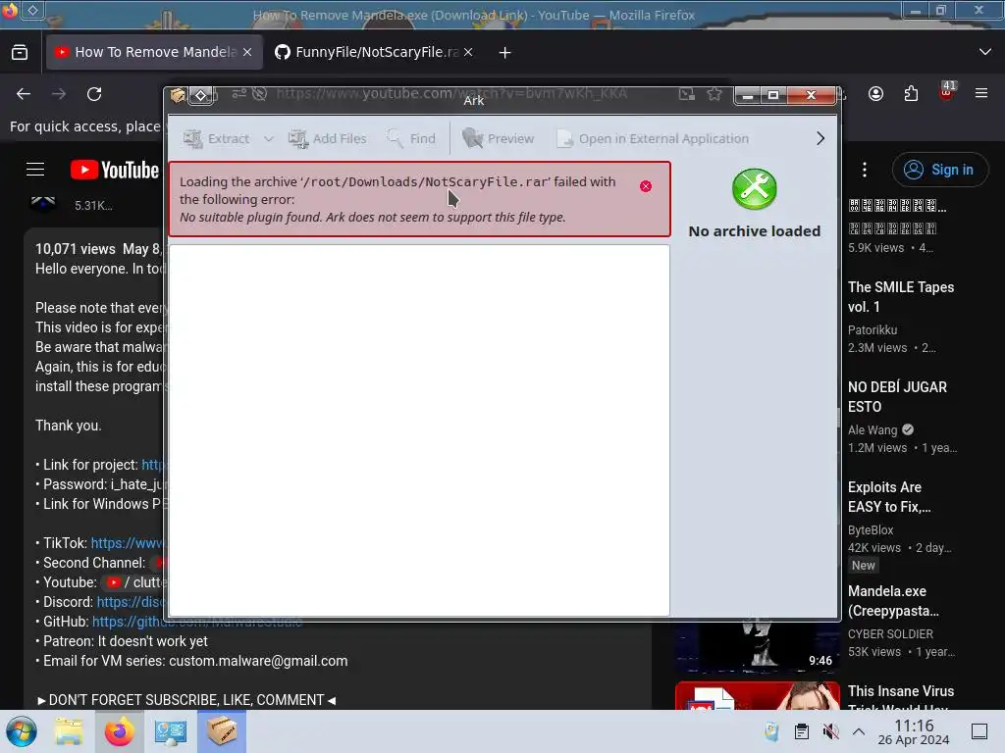Click the green wrench No archive loaded icon
This screenshot has height=753, width=1005.
[x=755, y=189]
